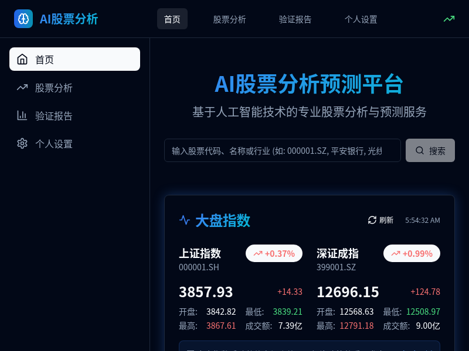
Task: Click the 上证指数 heading
Action: coord(200,253)
